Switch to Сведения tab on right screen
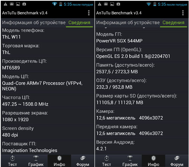 174,23
